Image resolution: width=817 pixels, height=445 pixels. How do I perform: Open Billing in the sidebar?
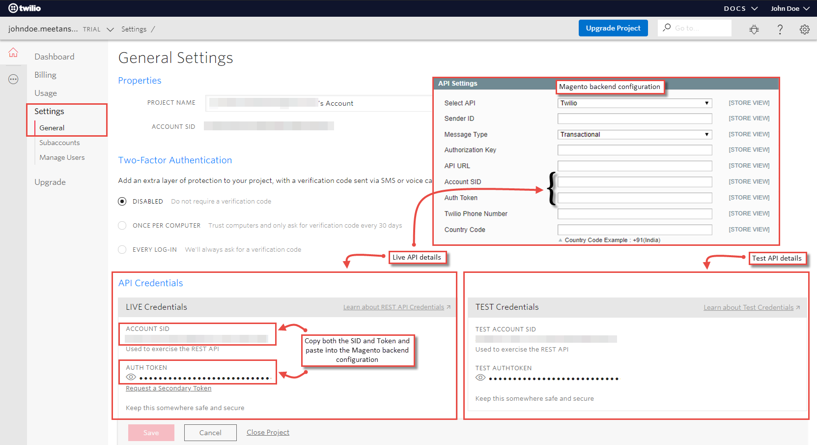[x=45, y=75]
